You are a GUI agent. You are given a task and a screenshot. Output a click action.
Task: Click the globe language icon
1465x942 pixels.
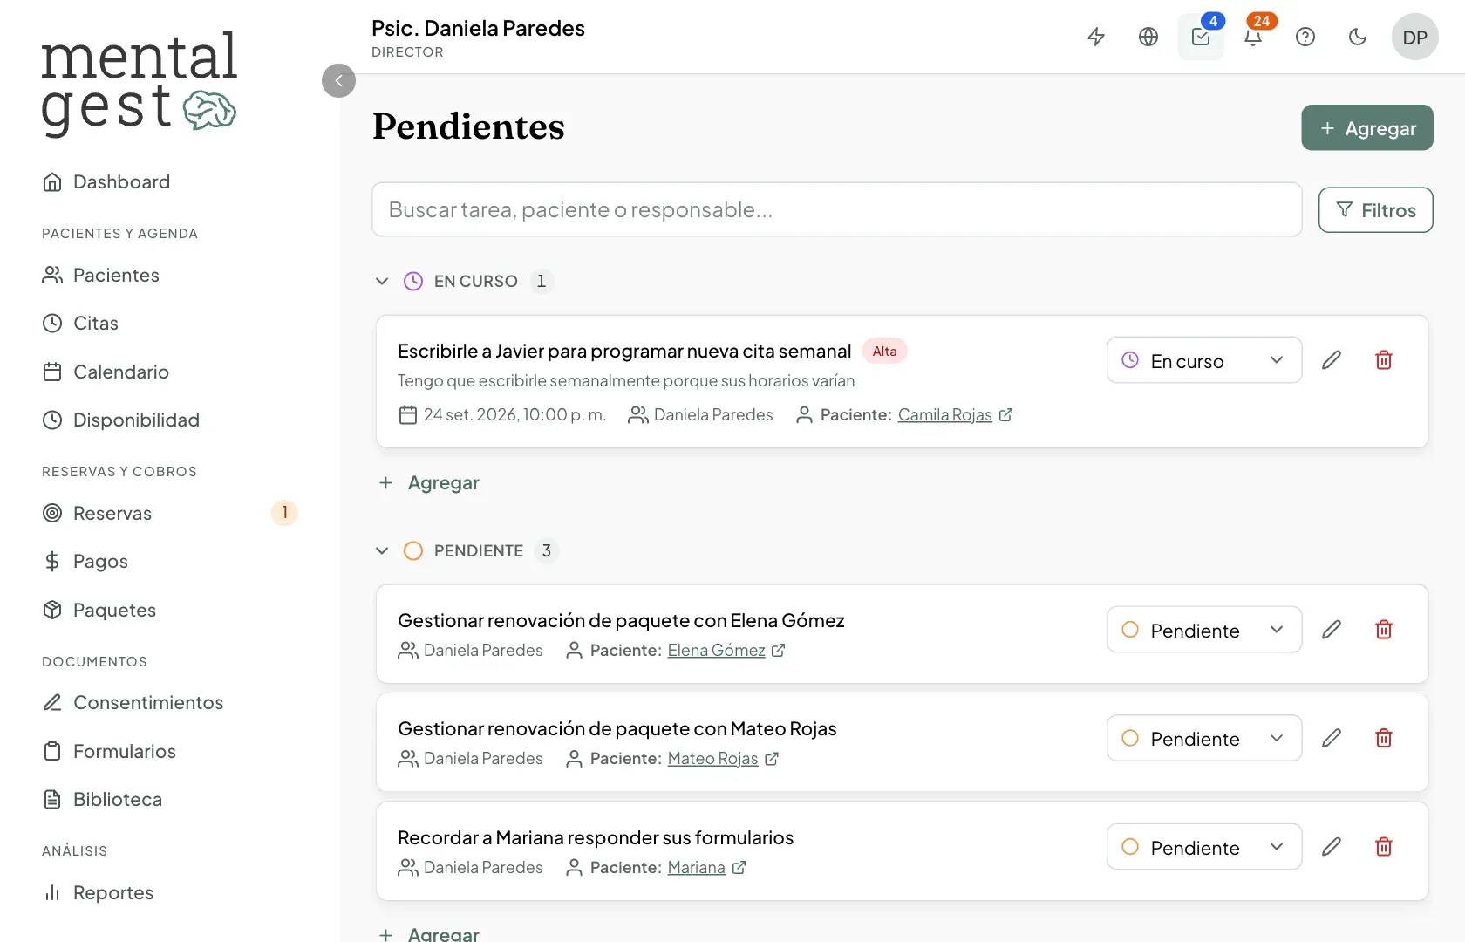[x=1148, y=37]
